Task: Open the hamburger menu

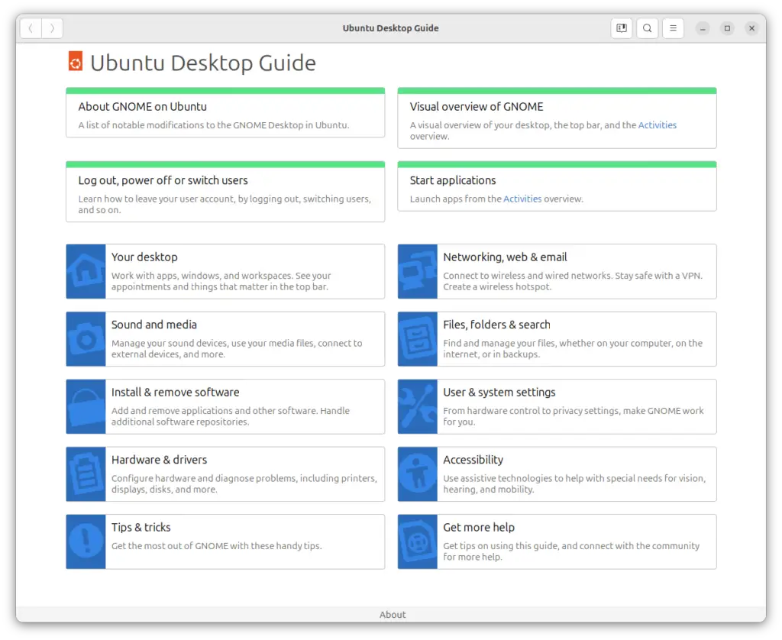Action: 673,28
